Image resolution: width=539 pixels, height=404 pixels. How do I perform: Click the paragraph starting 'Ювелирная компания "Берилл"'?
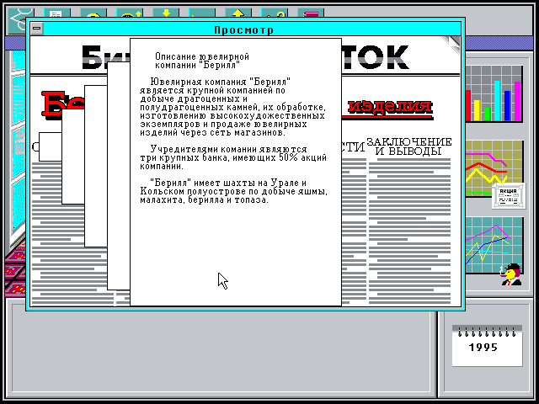[x=232, y=107]
